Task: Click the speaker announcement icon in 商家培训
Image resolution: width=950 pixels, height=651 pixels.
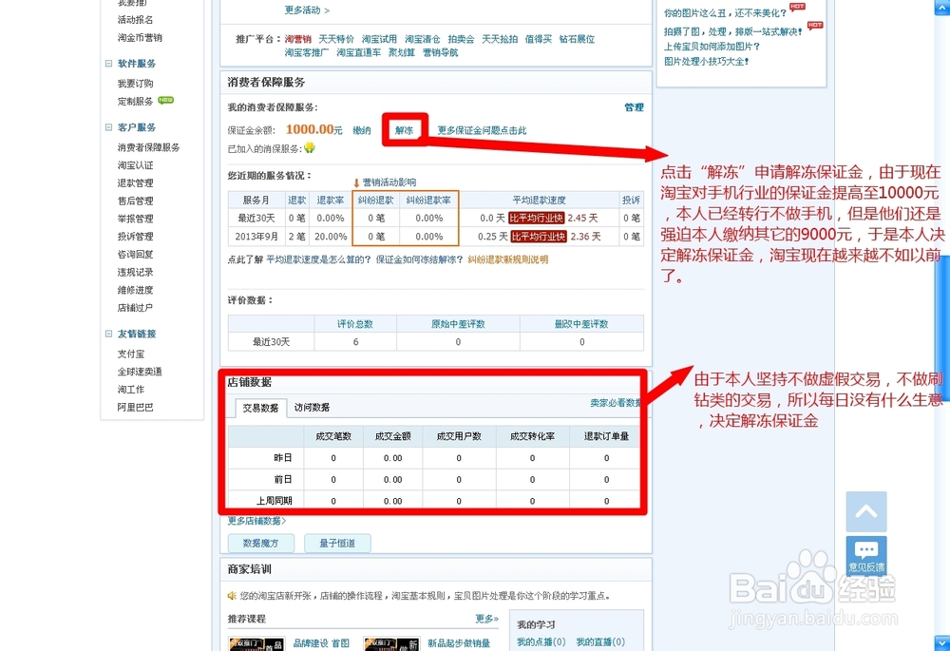Action: (x=232, y=596)
